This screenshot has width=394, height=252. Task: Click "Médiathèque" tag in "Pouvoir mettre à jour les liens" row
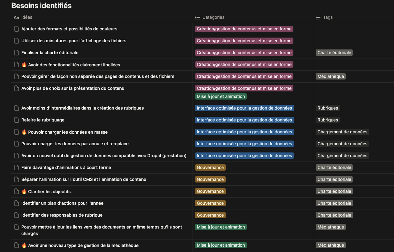331,227
